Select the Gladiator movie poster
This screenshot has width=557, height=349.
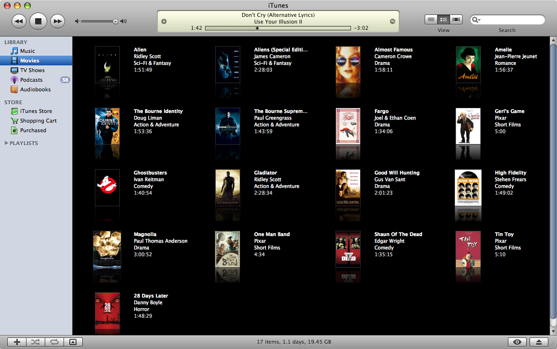point(228,187)
